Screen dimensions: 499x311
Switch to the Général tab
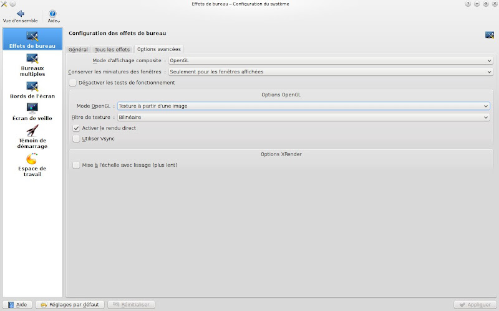coord(78,50)
